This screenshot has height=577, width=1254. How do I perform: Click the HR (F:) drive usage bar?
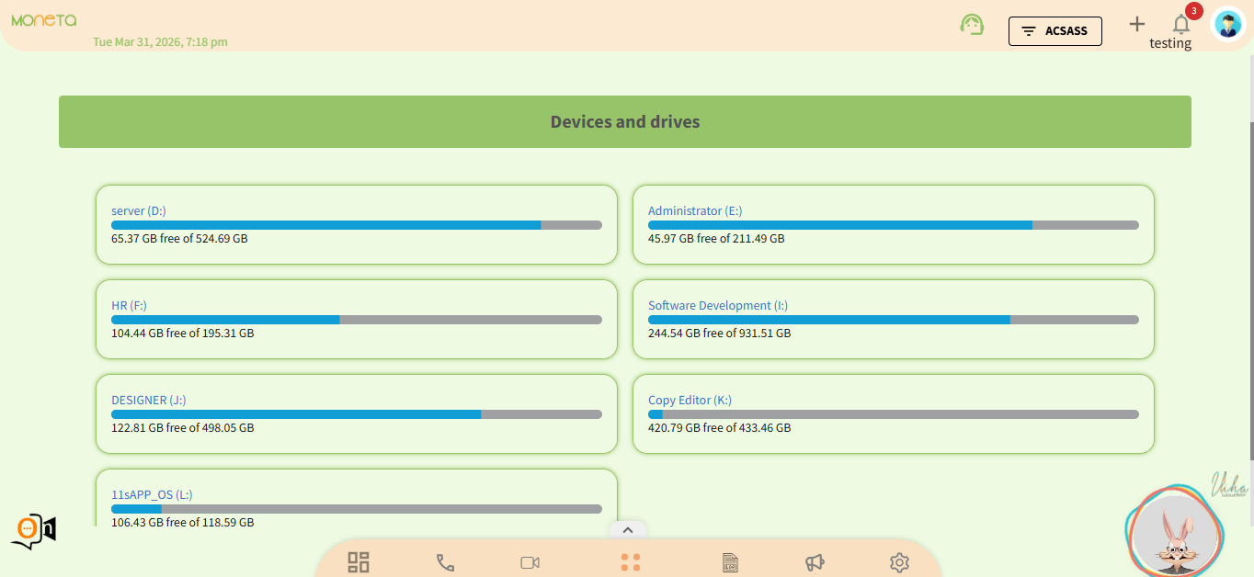click(x=356, y=320)
